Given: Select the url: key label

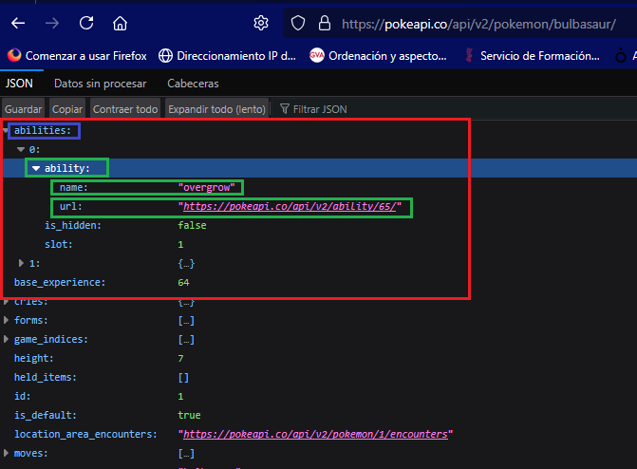Looking at the screenshot, I should click(x=70, y=206).
